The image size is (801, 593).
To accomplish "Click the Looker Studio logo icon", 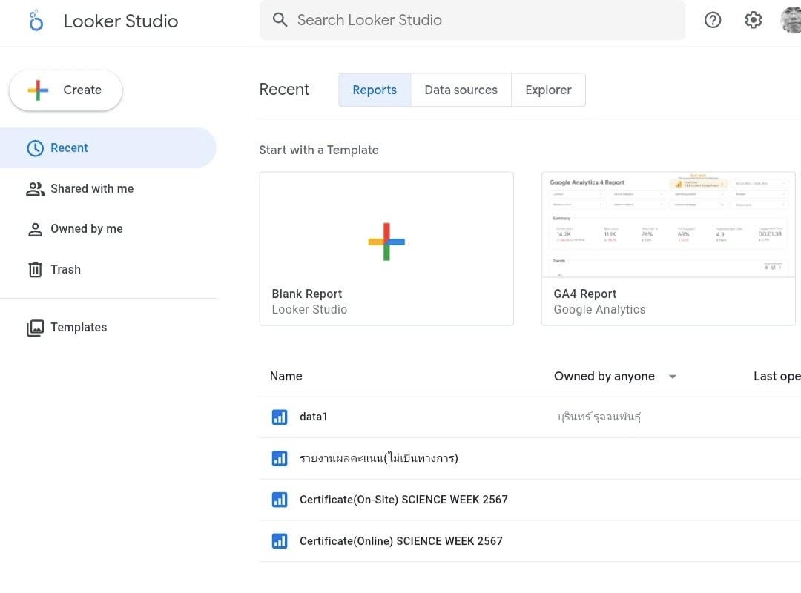I will 36,21.
